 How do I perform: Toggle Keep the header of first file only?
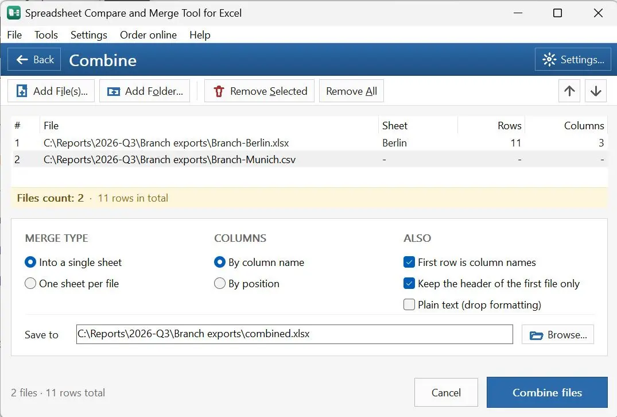tap(491, 284)
